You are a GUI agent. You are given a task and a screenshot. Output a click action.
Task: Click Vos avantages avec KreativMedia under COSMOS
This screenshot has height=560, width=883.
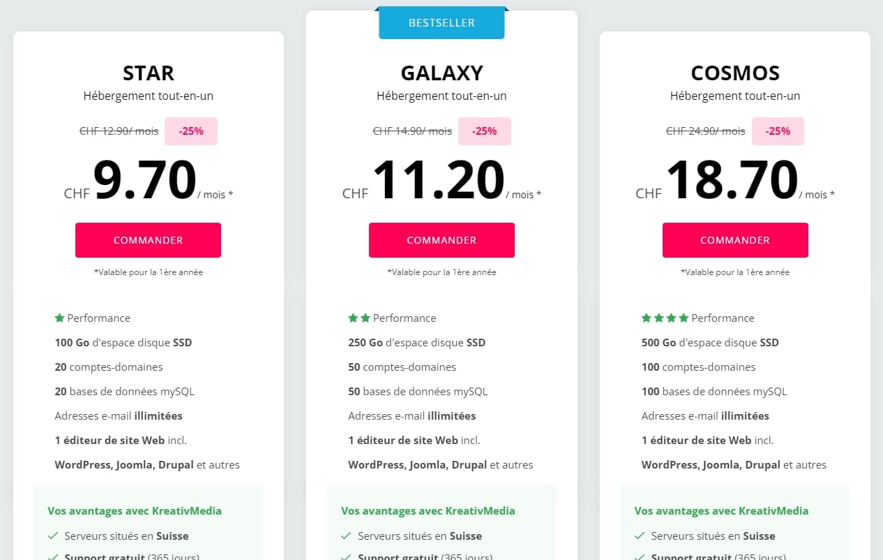[721, 510]
